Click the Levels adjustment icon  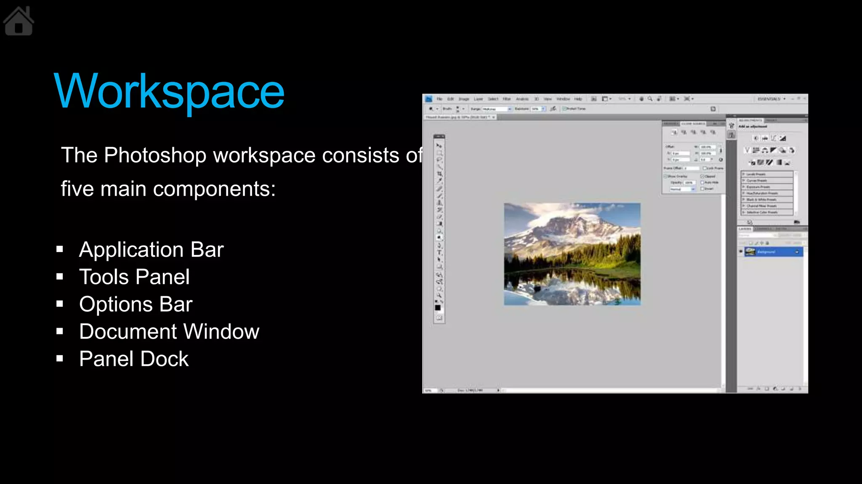point(765,138)
